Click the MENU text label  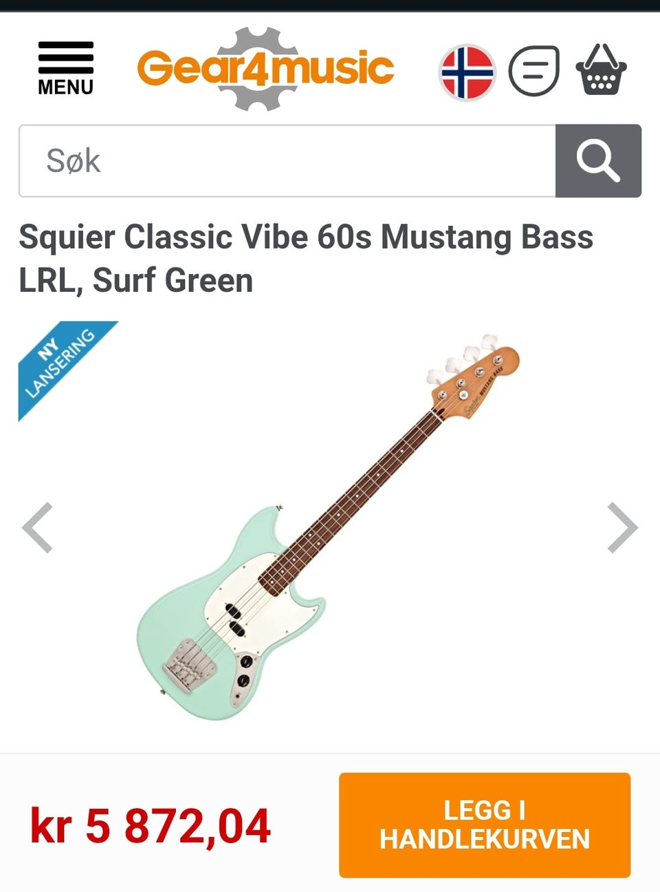(x=65, y=87)
